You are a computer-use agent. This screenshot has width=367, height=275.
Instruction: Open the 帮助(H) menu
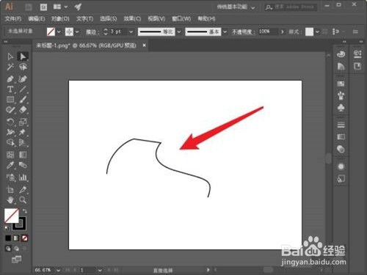tap(206, 19)
